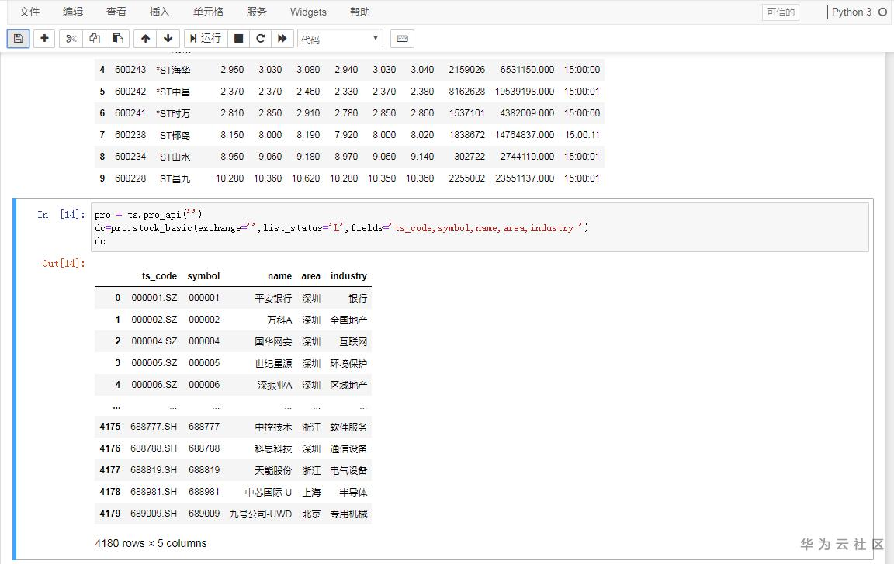Open the 单元格 menu
The height and width of the screenshot is (564, 894).
click(x=208, y=12)
